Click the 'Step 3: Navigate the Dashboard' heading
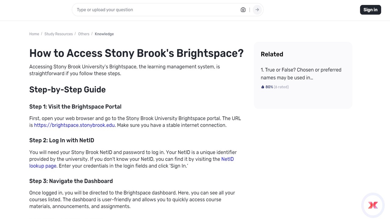This screenshot has width=390, height=219. (x=71, y=181)
